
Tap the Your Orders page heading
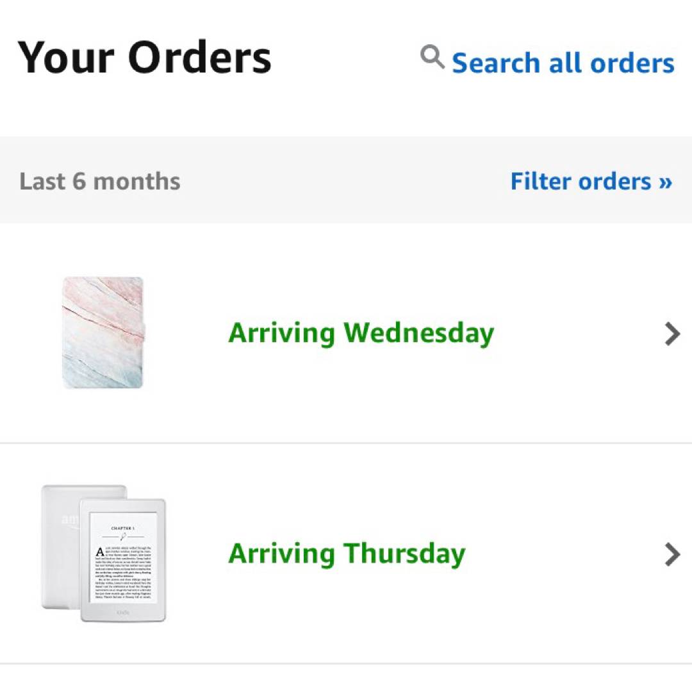coord(145,58)
